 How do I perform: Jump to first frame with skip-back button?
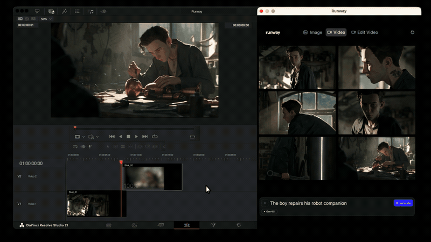click(112, 137)
